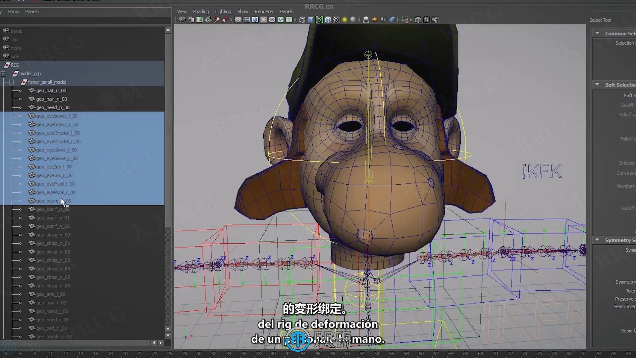Toggle Screen Space Ambient Occlusion icon

click(x=366, y=20)
